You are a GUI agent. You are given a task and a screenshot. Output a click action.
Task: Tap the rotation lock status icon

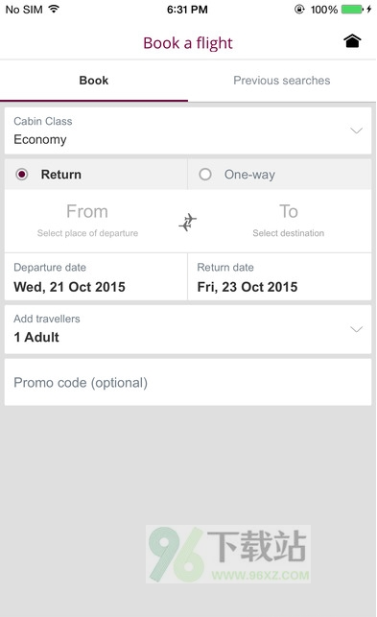(x=299, y=9)
